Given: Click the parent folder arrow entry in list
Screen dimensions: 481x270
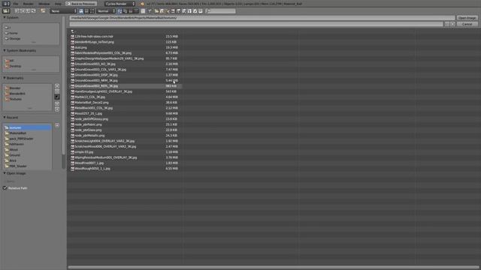Looking at the screenshot, I should click(72, 31).
